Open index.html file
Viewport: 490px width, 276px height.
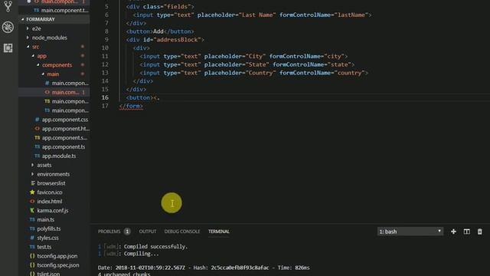tap(54, 201)
